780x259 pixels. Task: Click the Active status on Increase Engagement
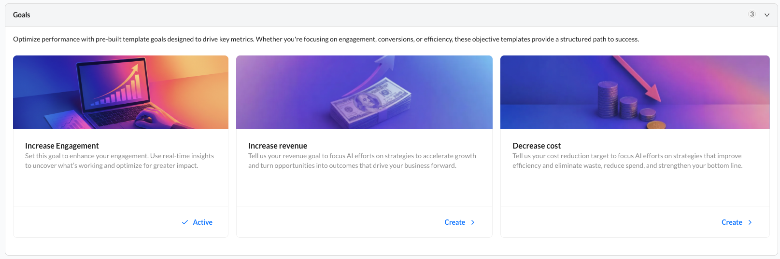[x=202, y=222]
